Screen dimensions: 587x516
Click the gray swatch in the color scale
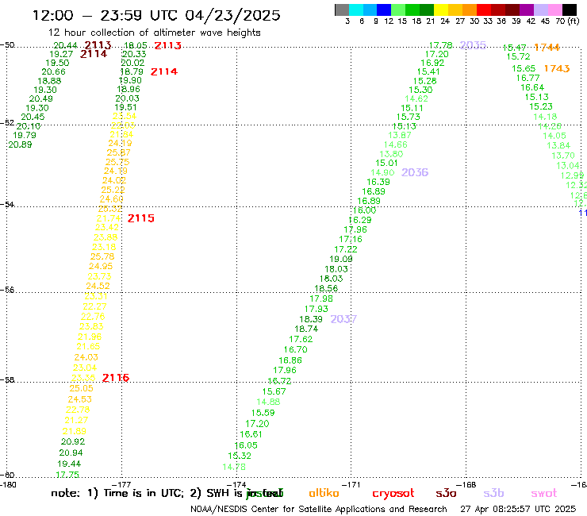pos(342,10)
